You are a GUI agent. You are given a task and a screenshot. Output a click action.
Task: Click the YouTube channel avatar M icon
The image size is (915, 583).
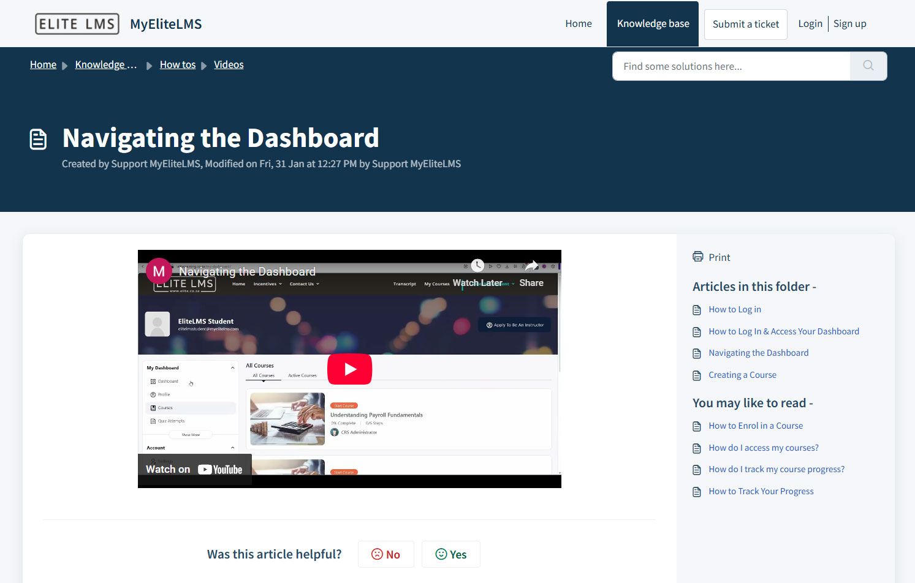click(159, 271)
